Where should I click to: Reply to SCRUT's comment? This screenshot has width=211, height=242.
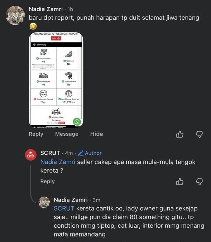click(x=47, y=181)
